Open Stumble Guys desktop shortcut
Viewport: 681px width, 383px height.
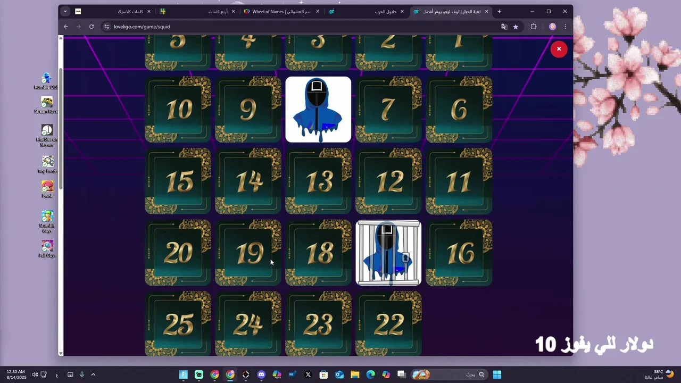tap(47, 222)
